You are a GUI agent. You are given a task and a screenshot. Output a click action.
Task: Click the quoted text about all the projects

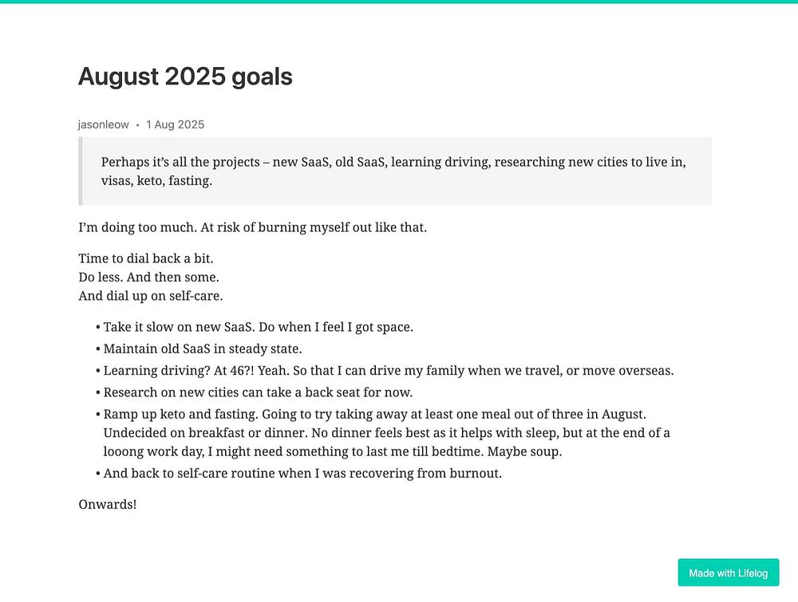click(393, 171)
